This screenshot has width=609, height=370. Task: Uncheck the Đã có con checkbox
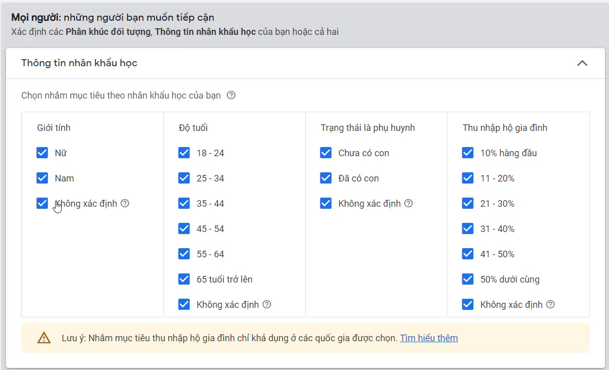[x=326, y=178]
